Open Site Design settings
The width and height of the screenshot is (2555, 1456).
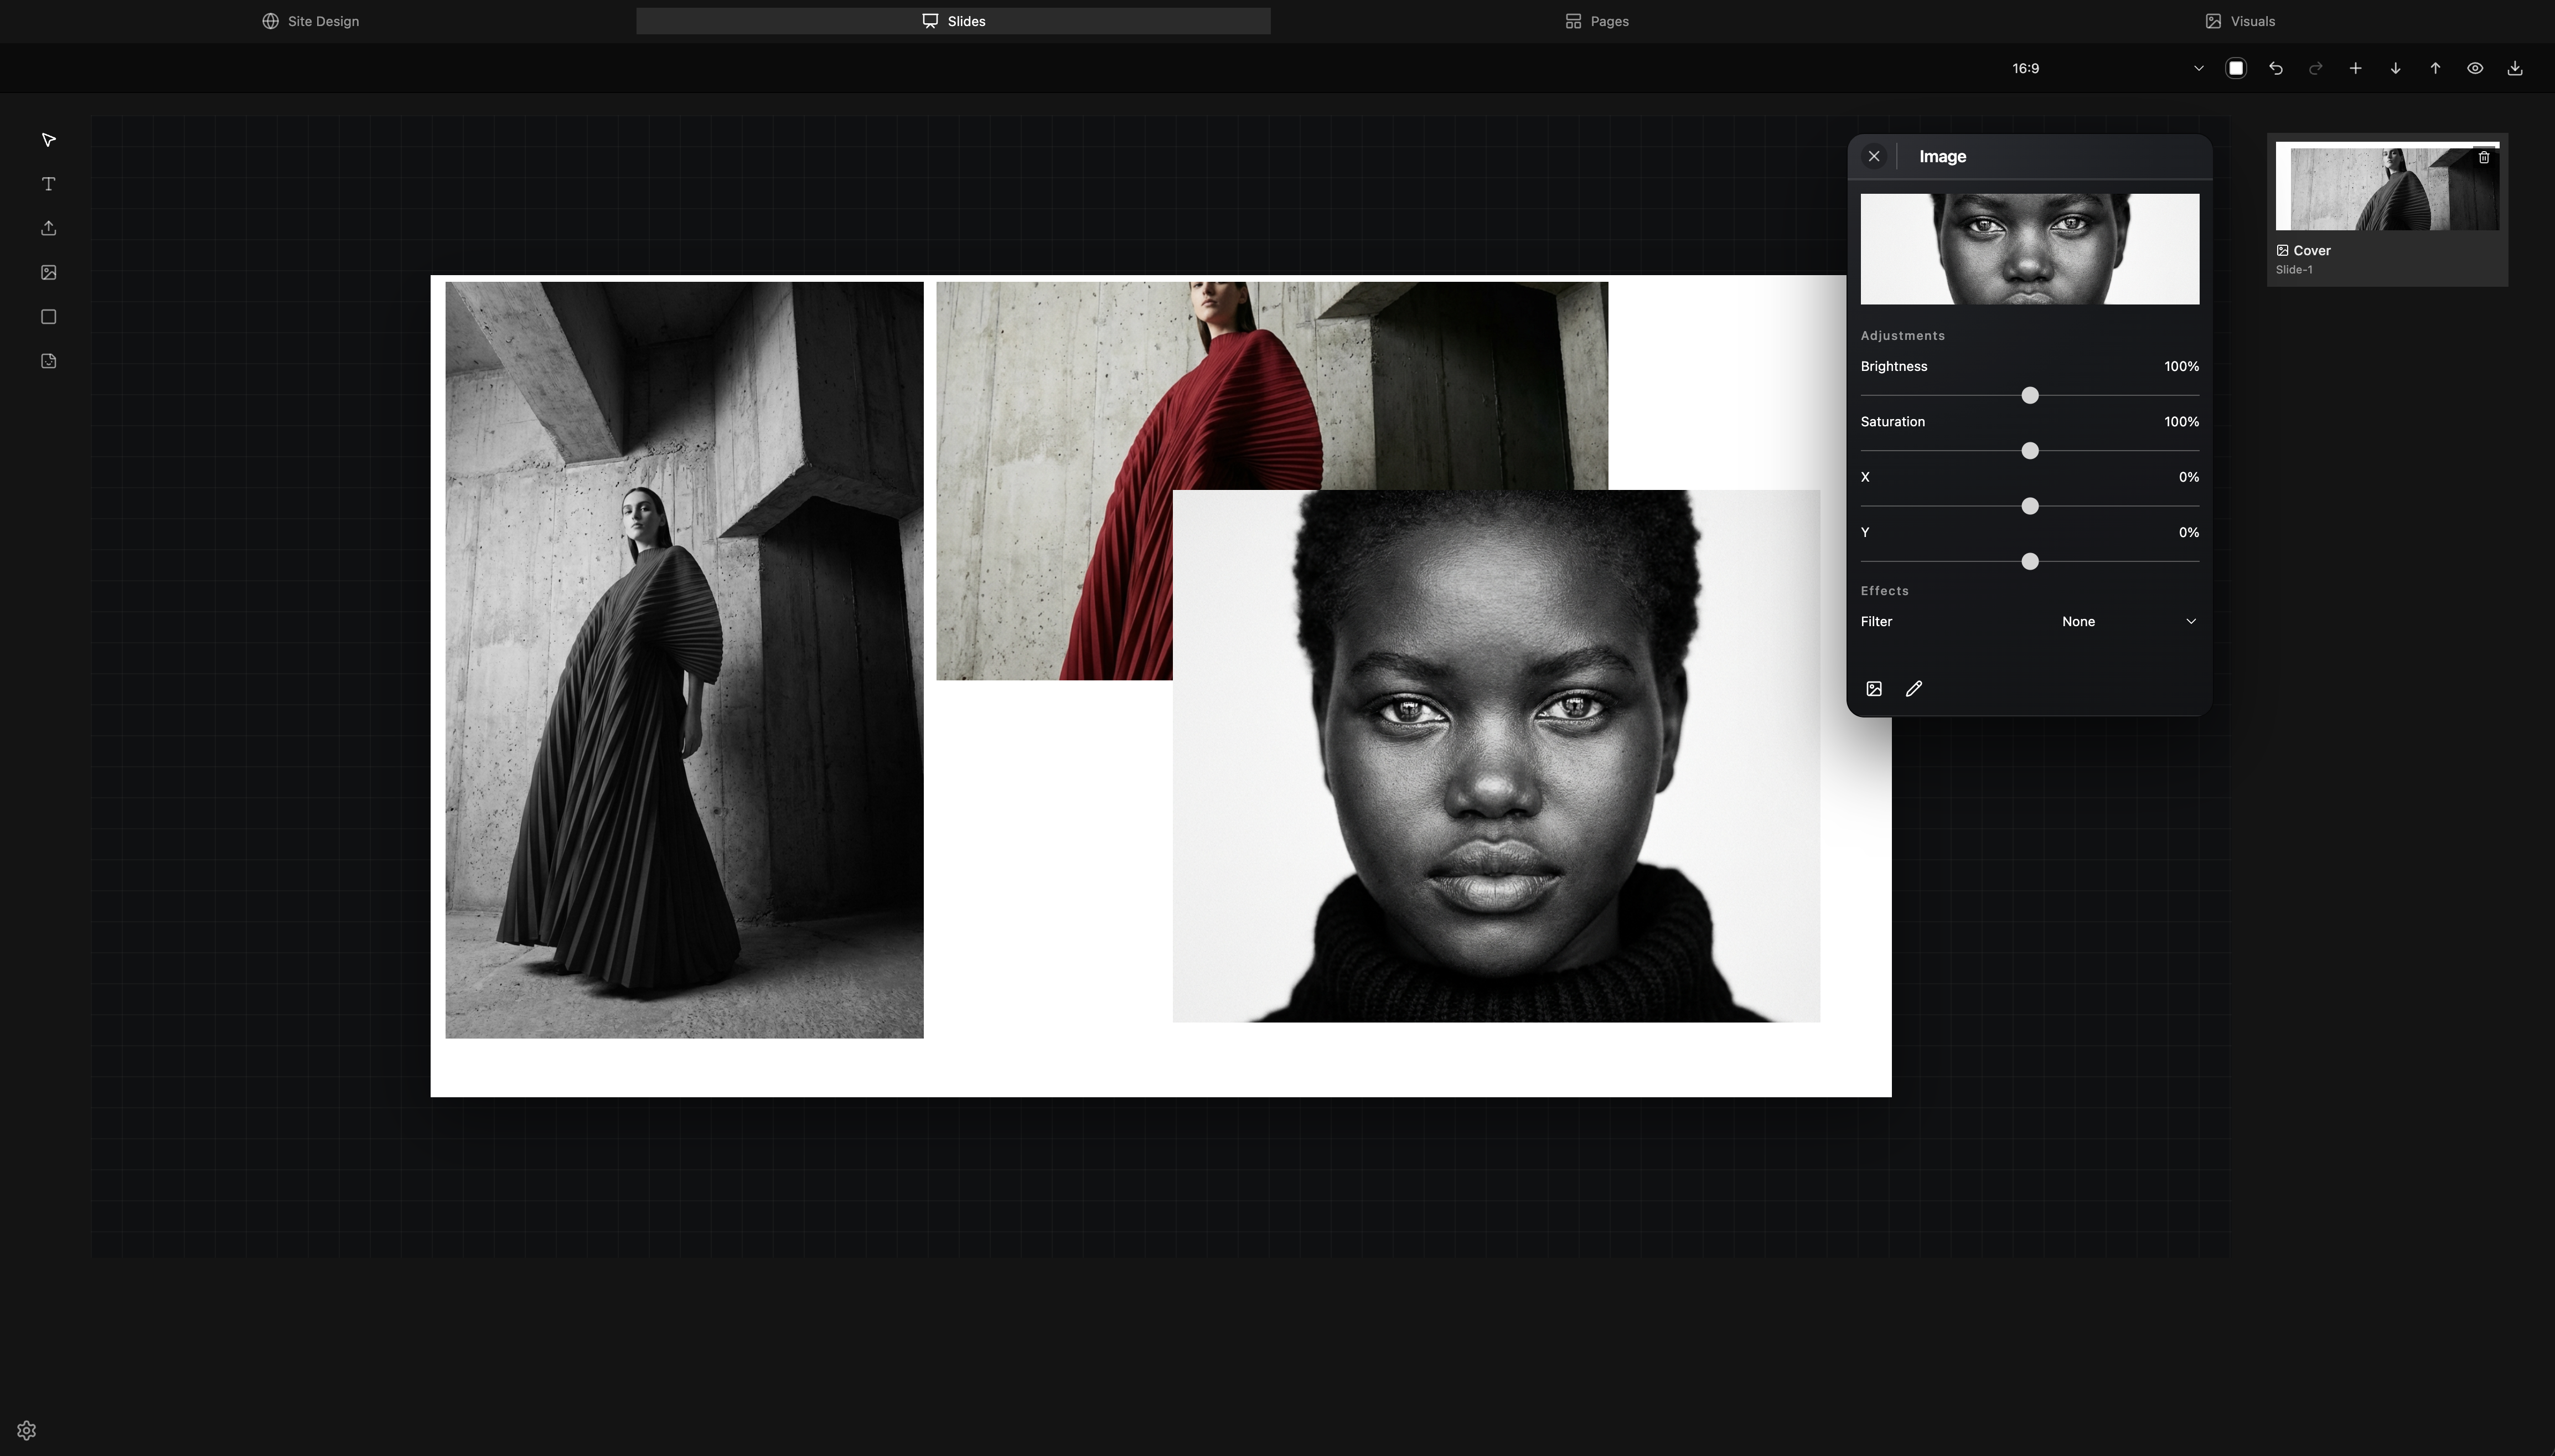(x=311, y=20)
